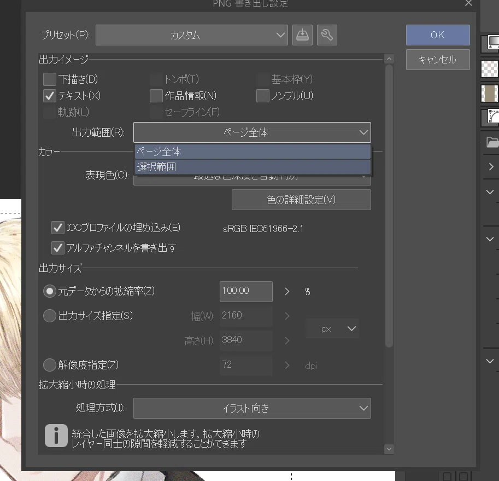Open 色の詳細設定(V) button
The height and width of the screenshot is (481, 499).
coord(301,200)
